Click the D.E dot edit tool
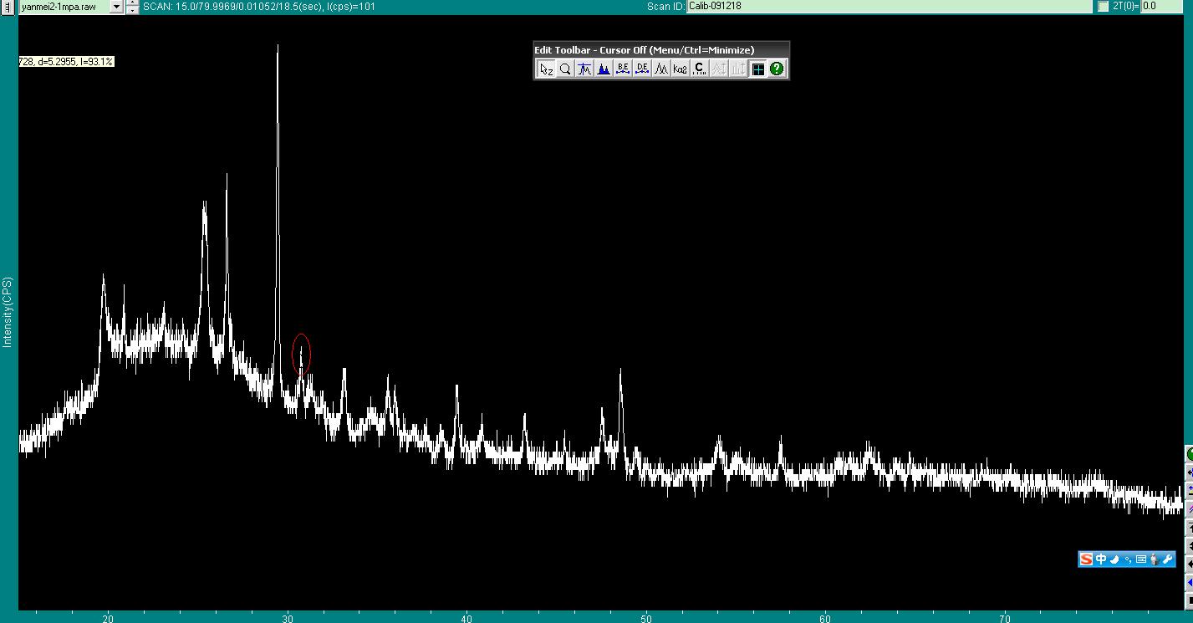The height and width of the screenshot is (623, 1193). click(642, 69)
